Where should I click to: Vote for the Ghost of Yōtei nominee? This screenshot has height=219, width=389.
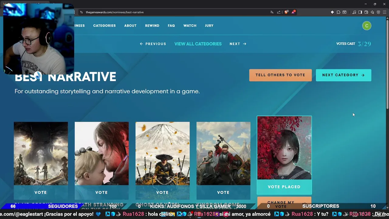[162, 193]
